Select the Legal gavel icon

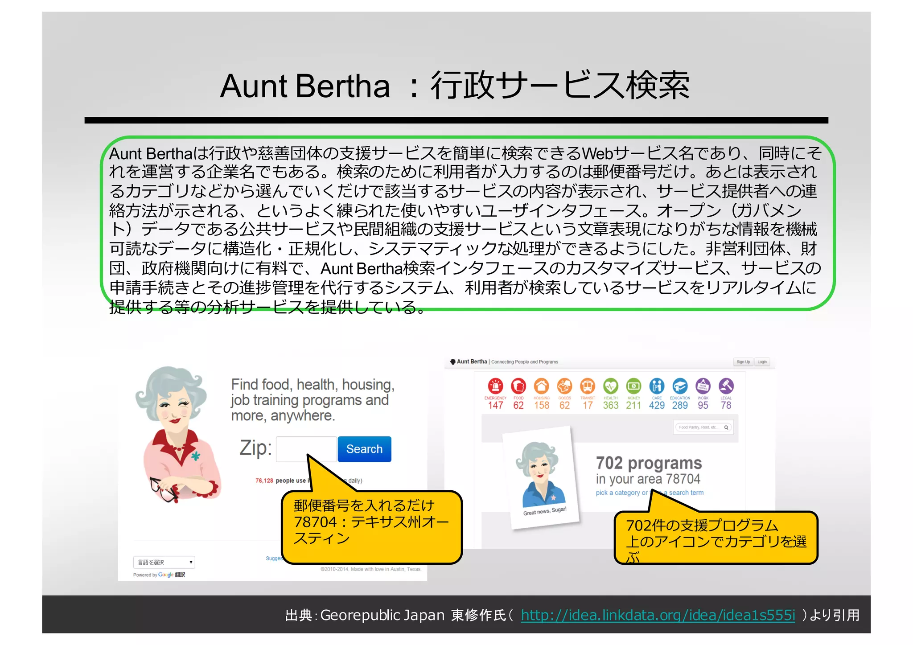[x=726, y=386]
